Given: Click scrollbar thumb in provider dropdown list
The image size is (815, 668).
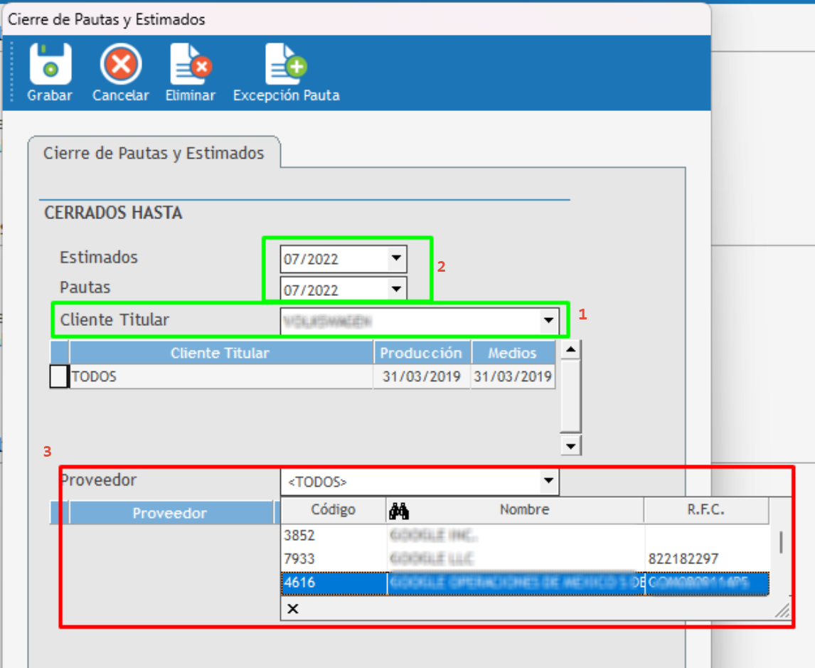Looking at the screenshot, I should (x=781, y=542).
